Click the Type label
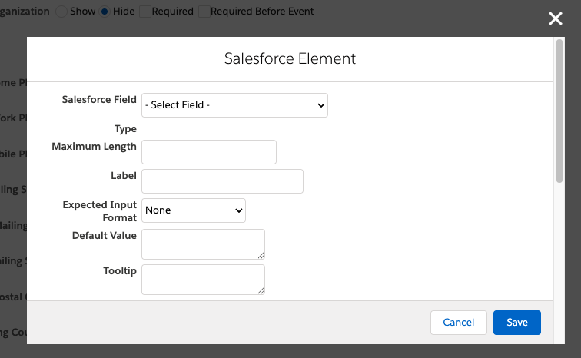 (125, 129)
